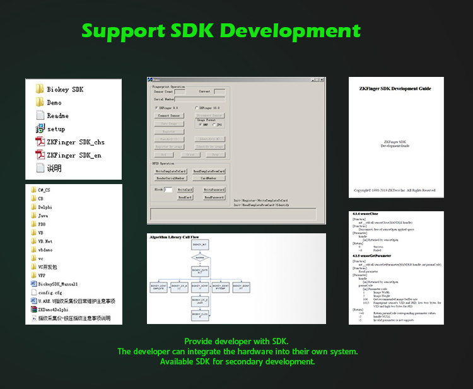Click the Red light button
Image resolution: width=473 pixels, height=389 pixels.
[x=164, y=154]
